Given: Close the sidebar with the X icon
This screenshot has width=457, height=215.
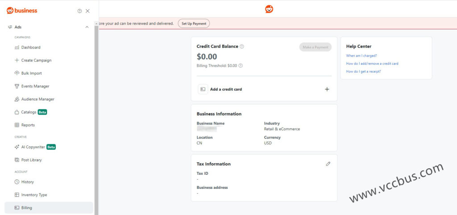Looking at the screenshot, I should pos(87,11).
